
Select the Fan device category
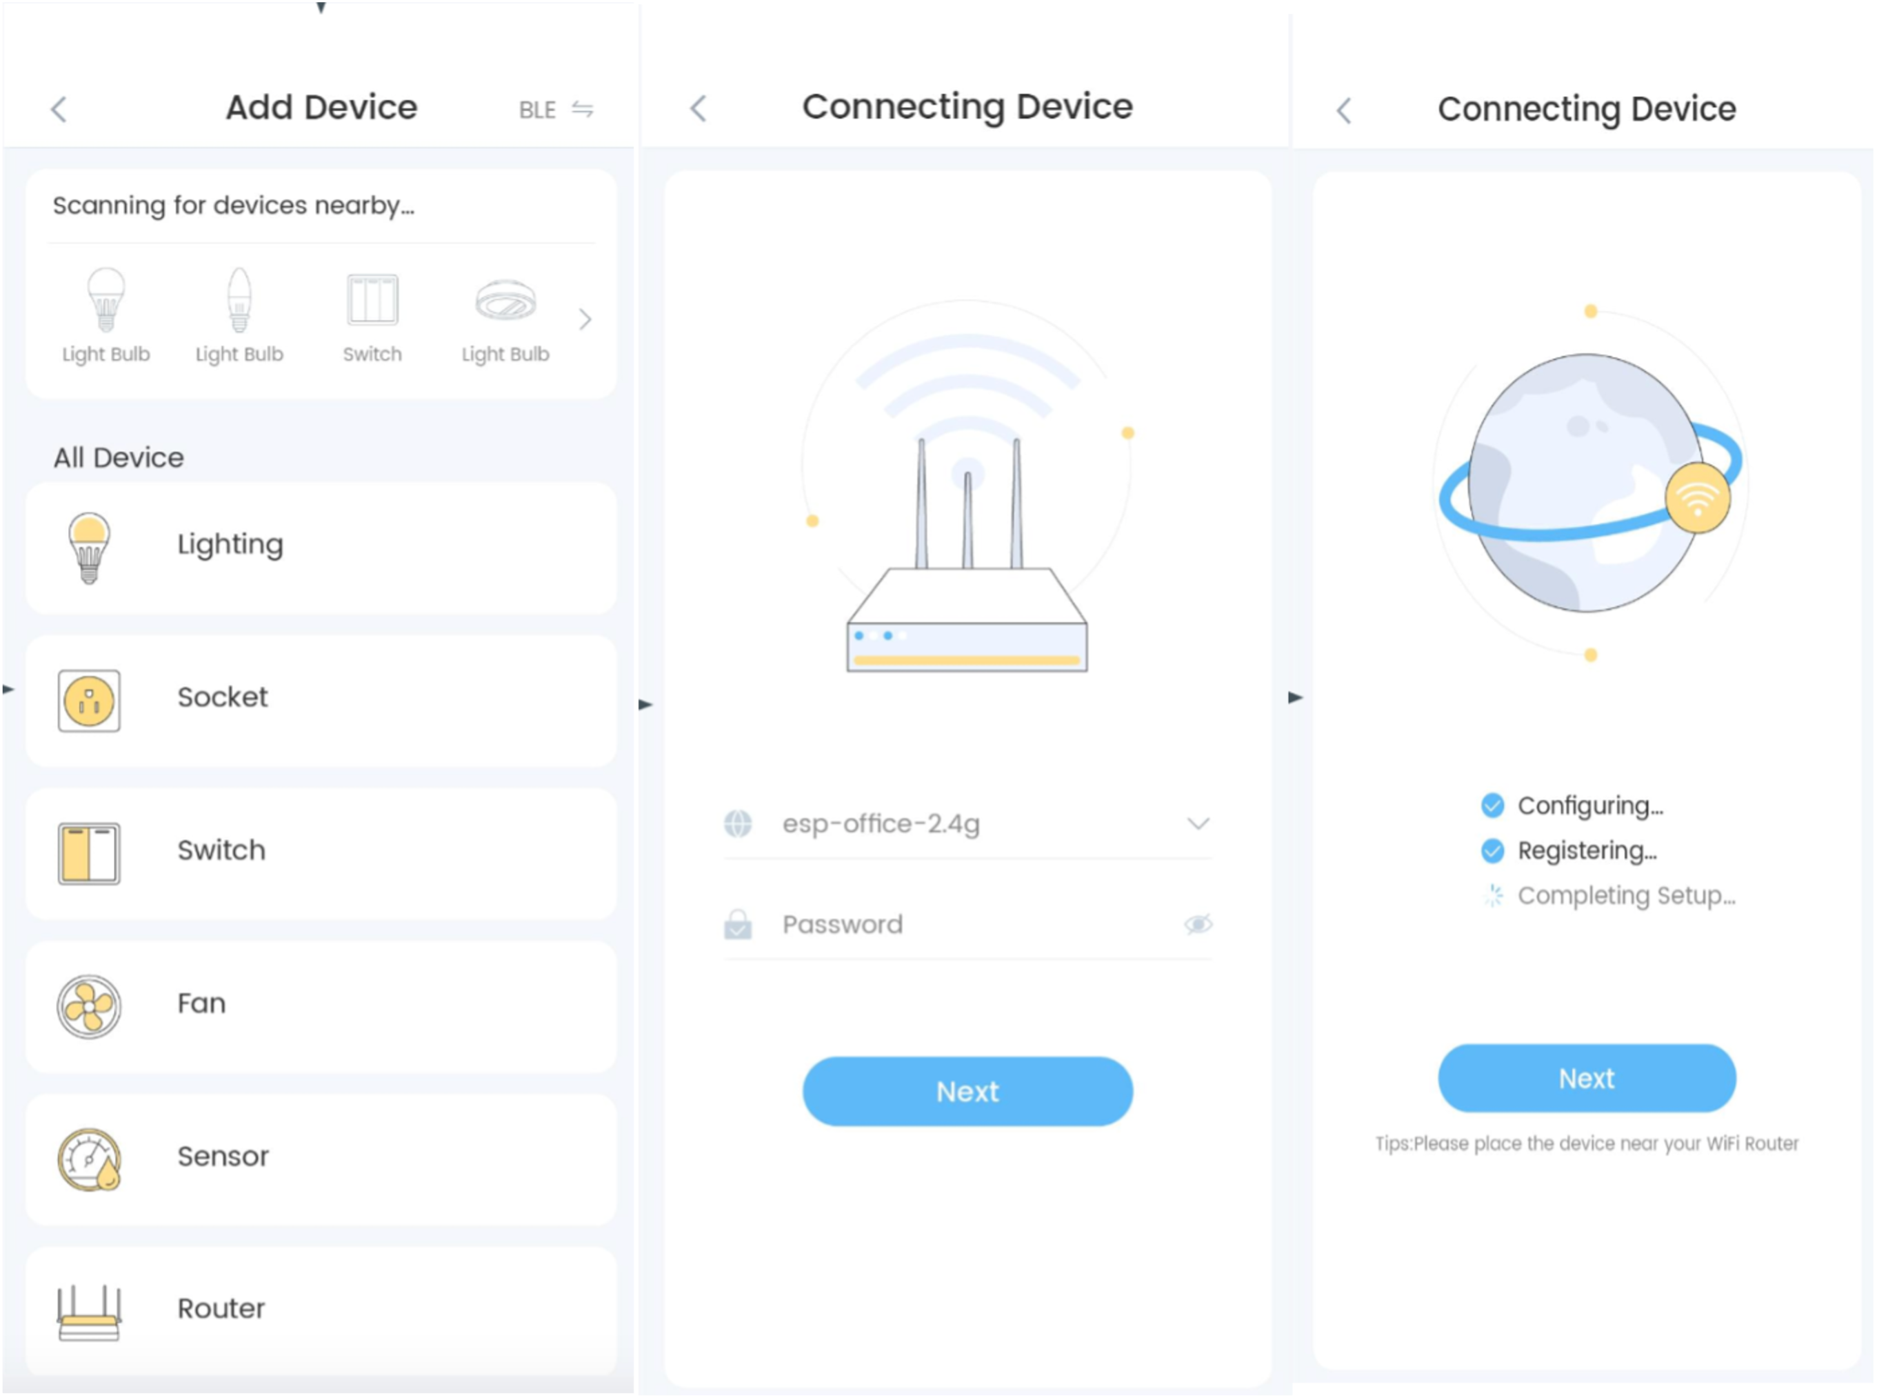click(310, 1001)
